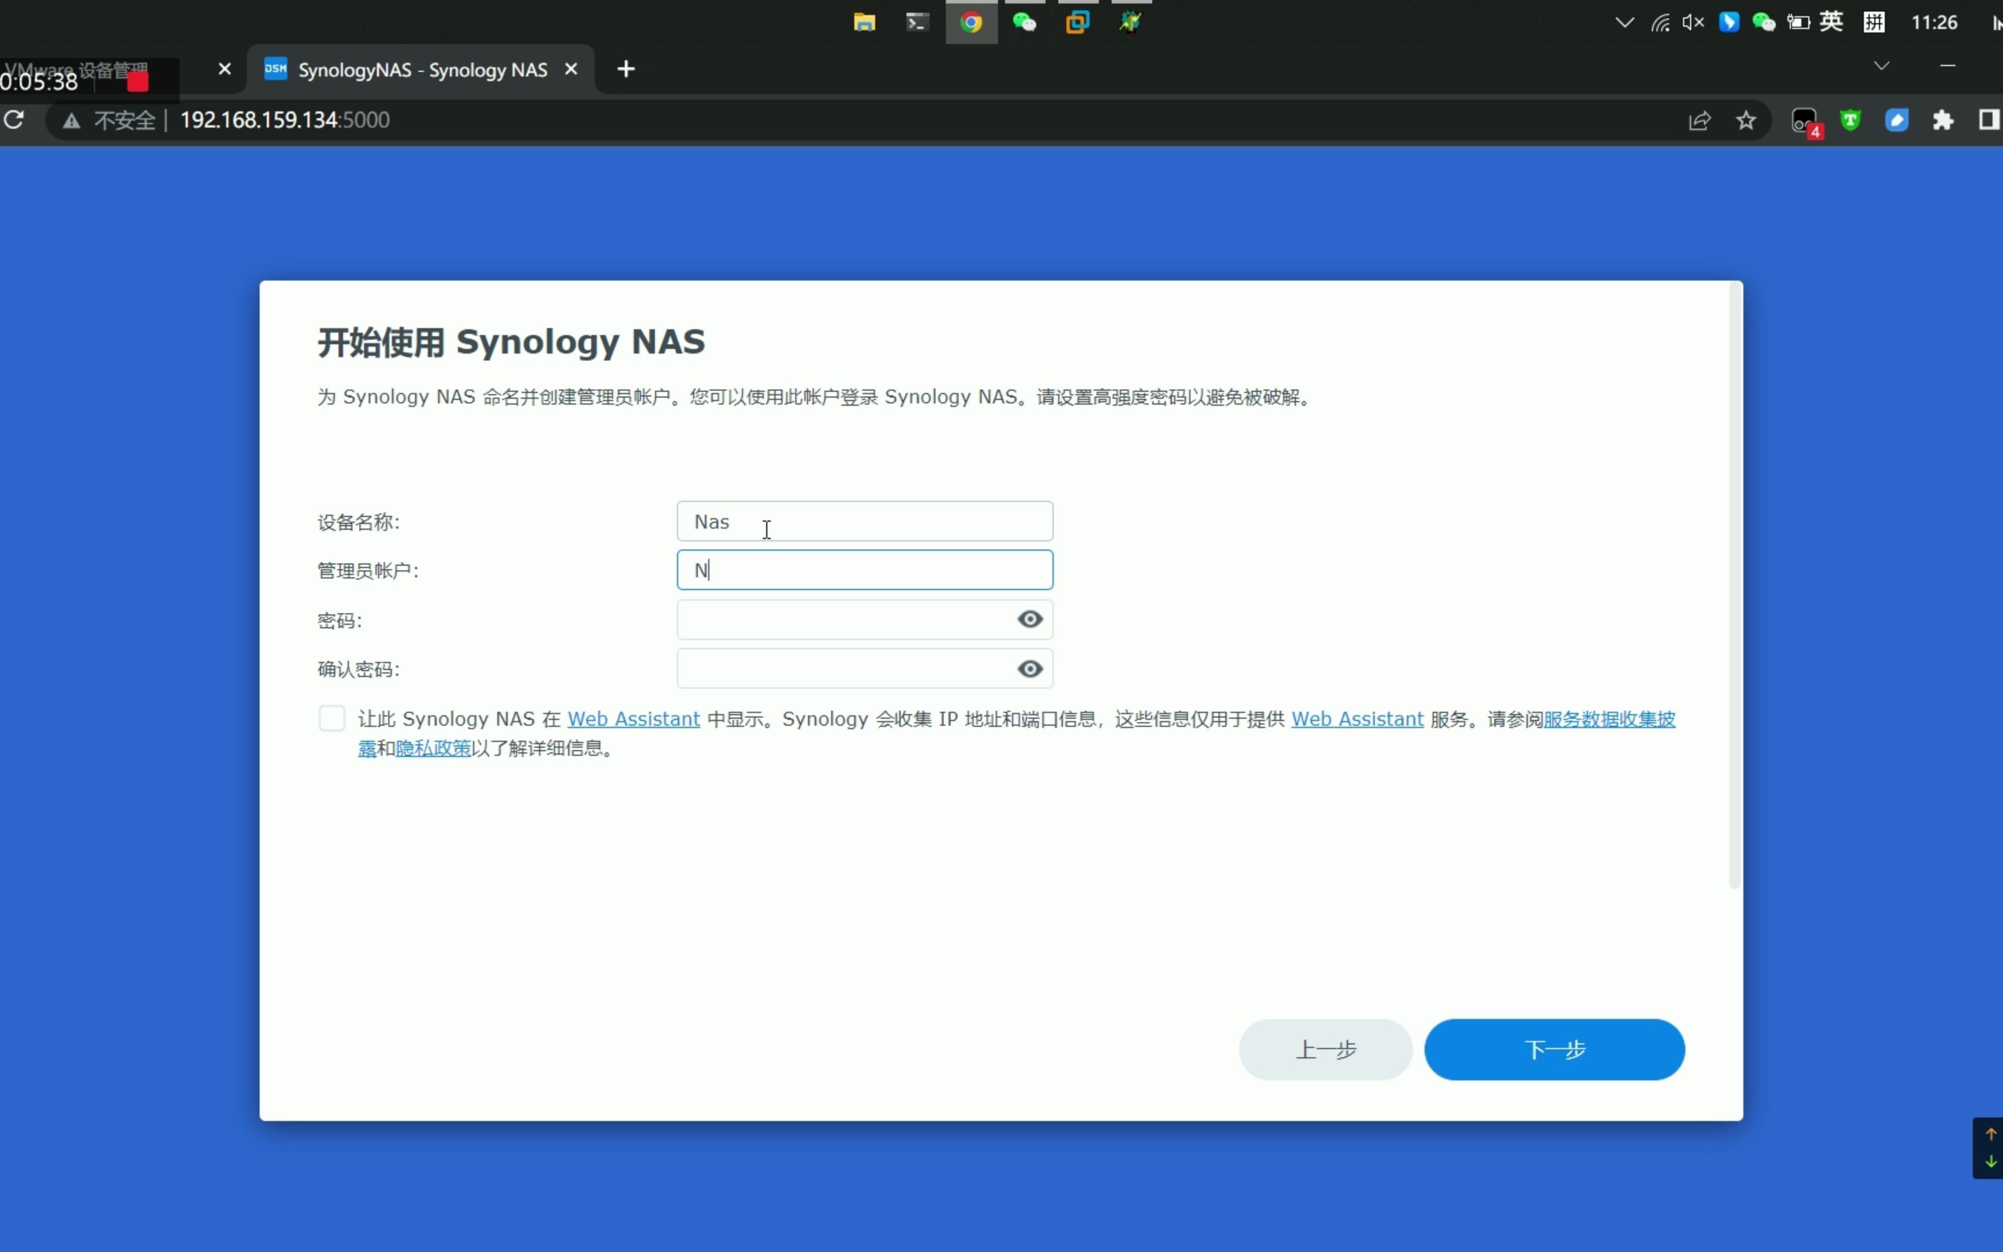Close the SynologyNAS tab
Viewport: 2003px width, 1252px height.
tap(571, 70)
